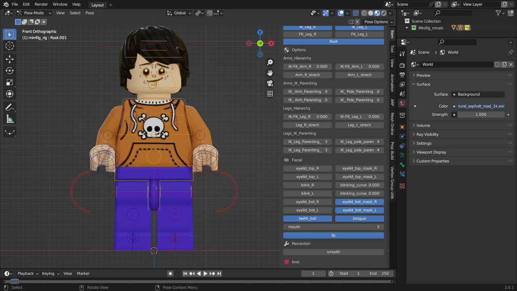Toggle the FK_Leg_R layer button
This screenshot has width=517, height=291.
coord(307,35)
